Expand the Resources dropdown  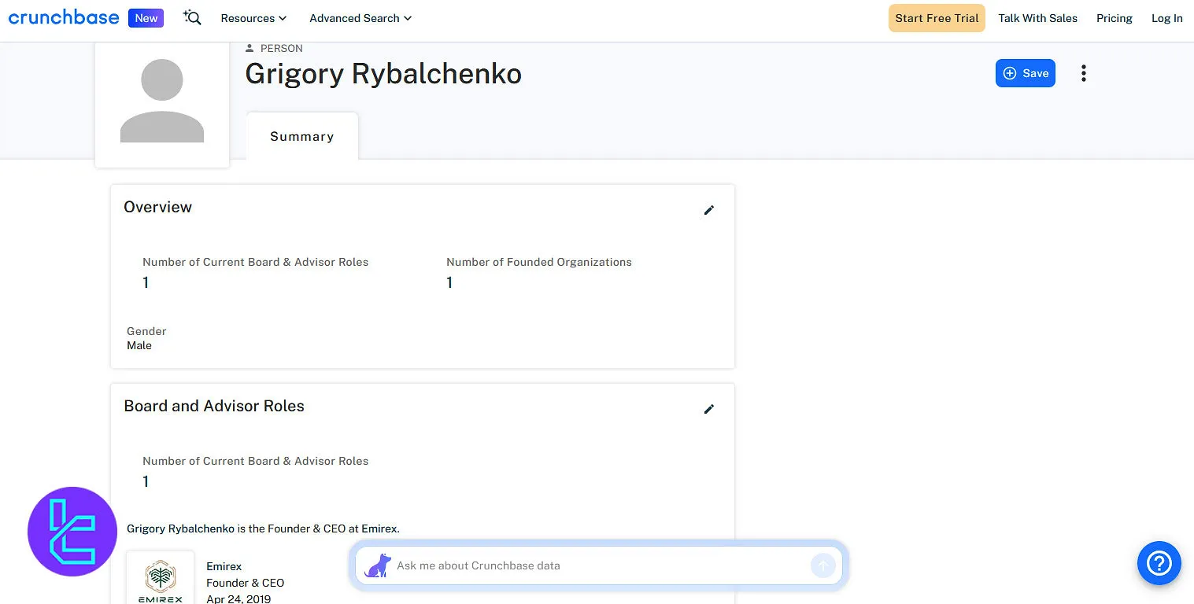pos(253,18)
